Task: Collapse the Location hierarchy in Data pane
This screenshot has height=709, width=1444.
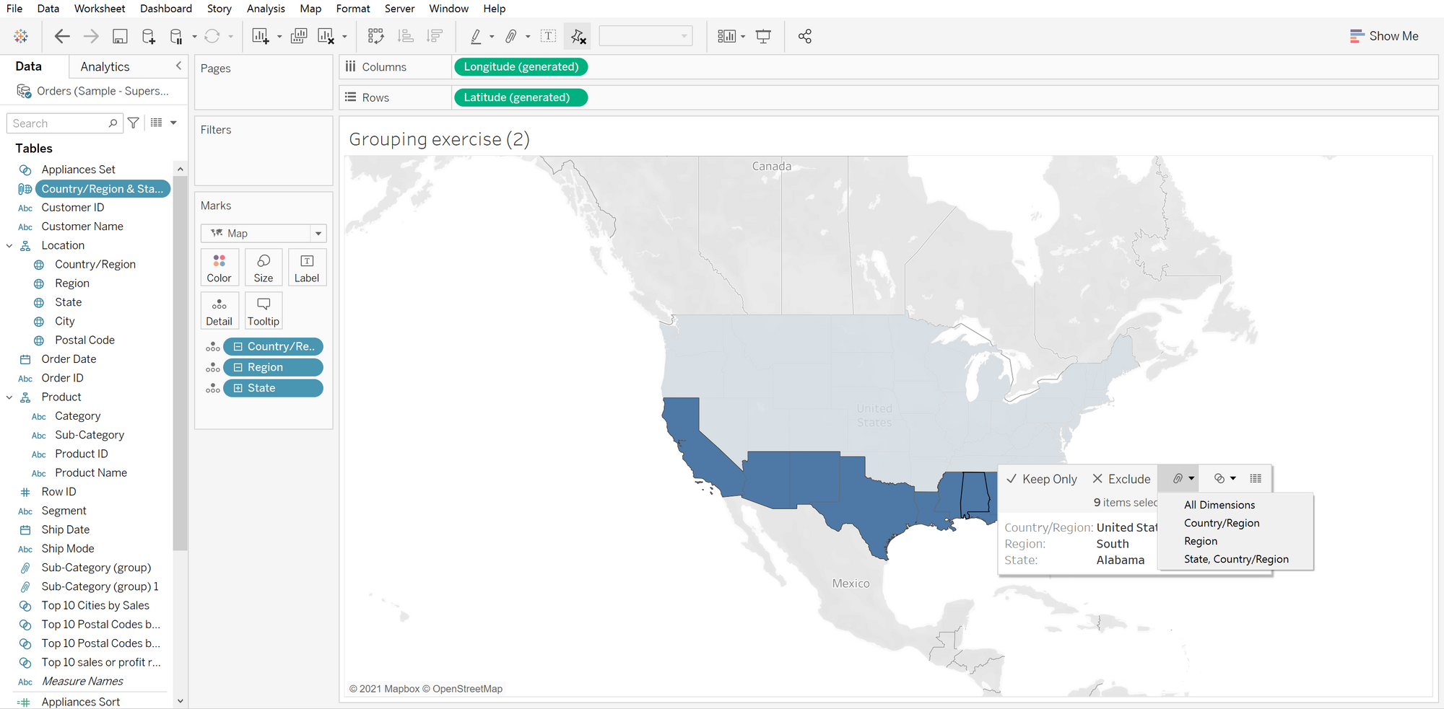Action: point(9,246)
